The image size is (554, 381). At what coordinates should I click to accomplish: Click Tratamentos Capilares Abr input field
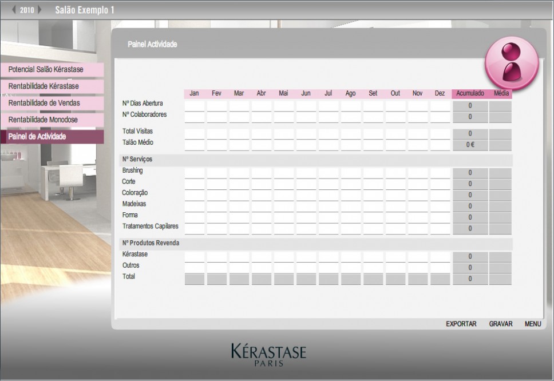coord(262,228)
